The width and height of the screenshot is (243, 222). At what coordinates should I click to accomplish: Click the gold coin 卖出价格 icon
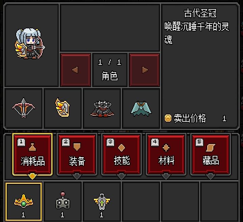[168, 118]
